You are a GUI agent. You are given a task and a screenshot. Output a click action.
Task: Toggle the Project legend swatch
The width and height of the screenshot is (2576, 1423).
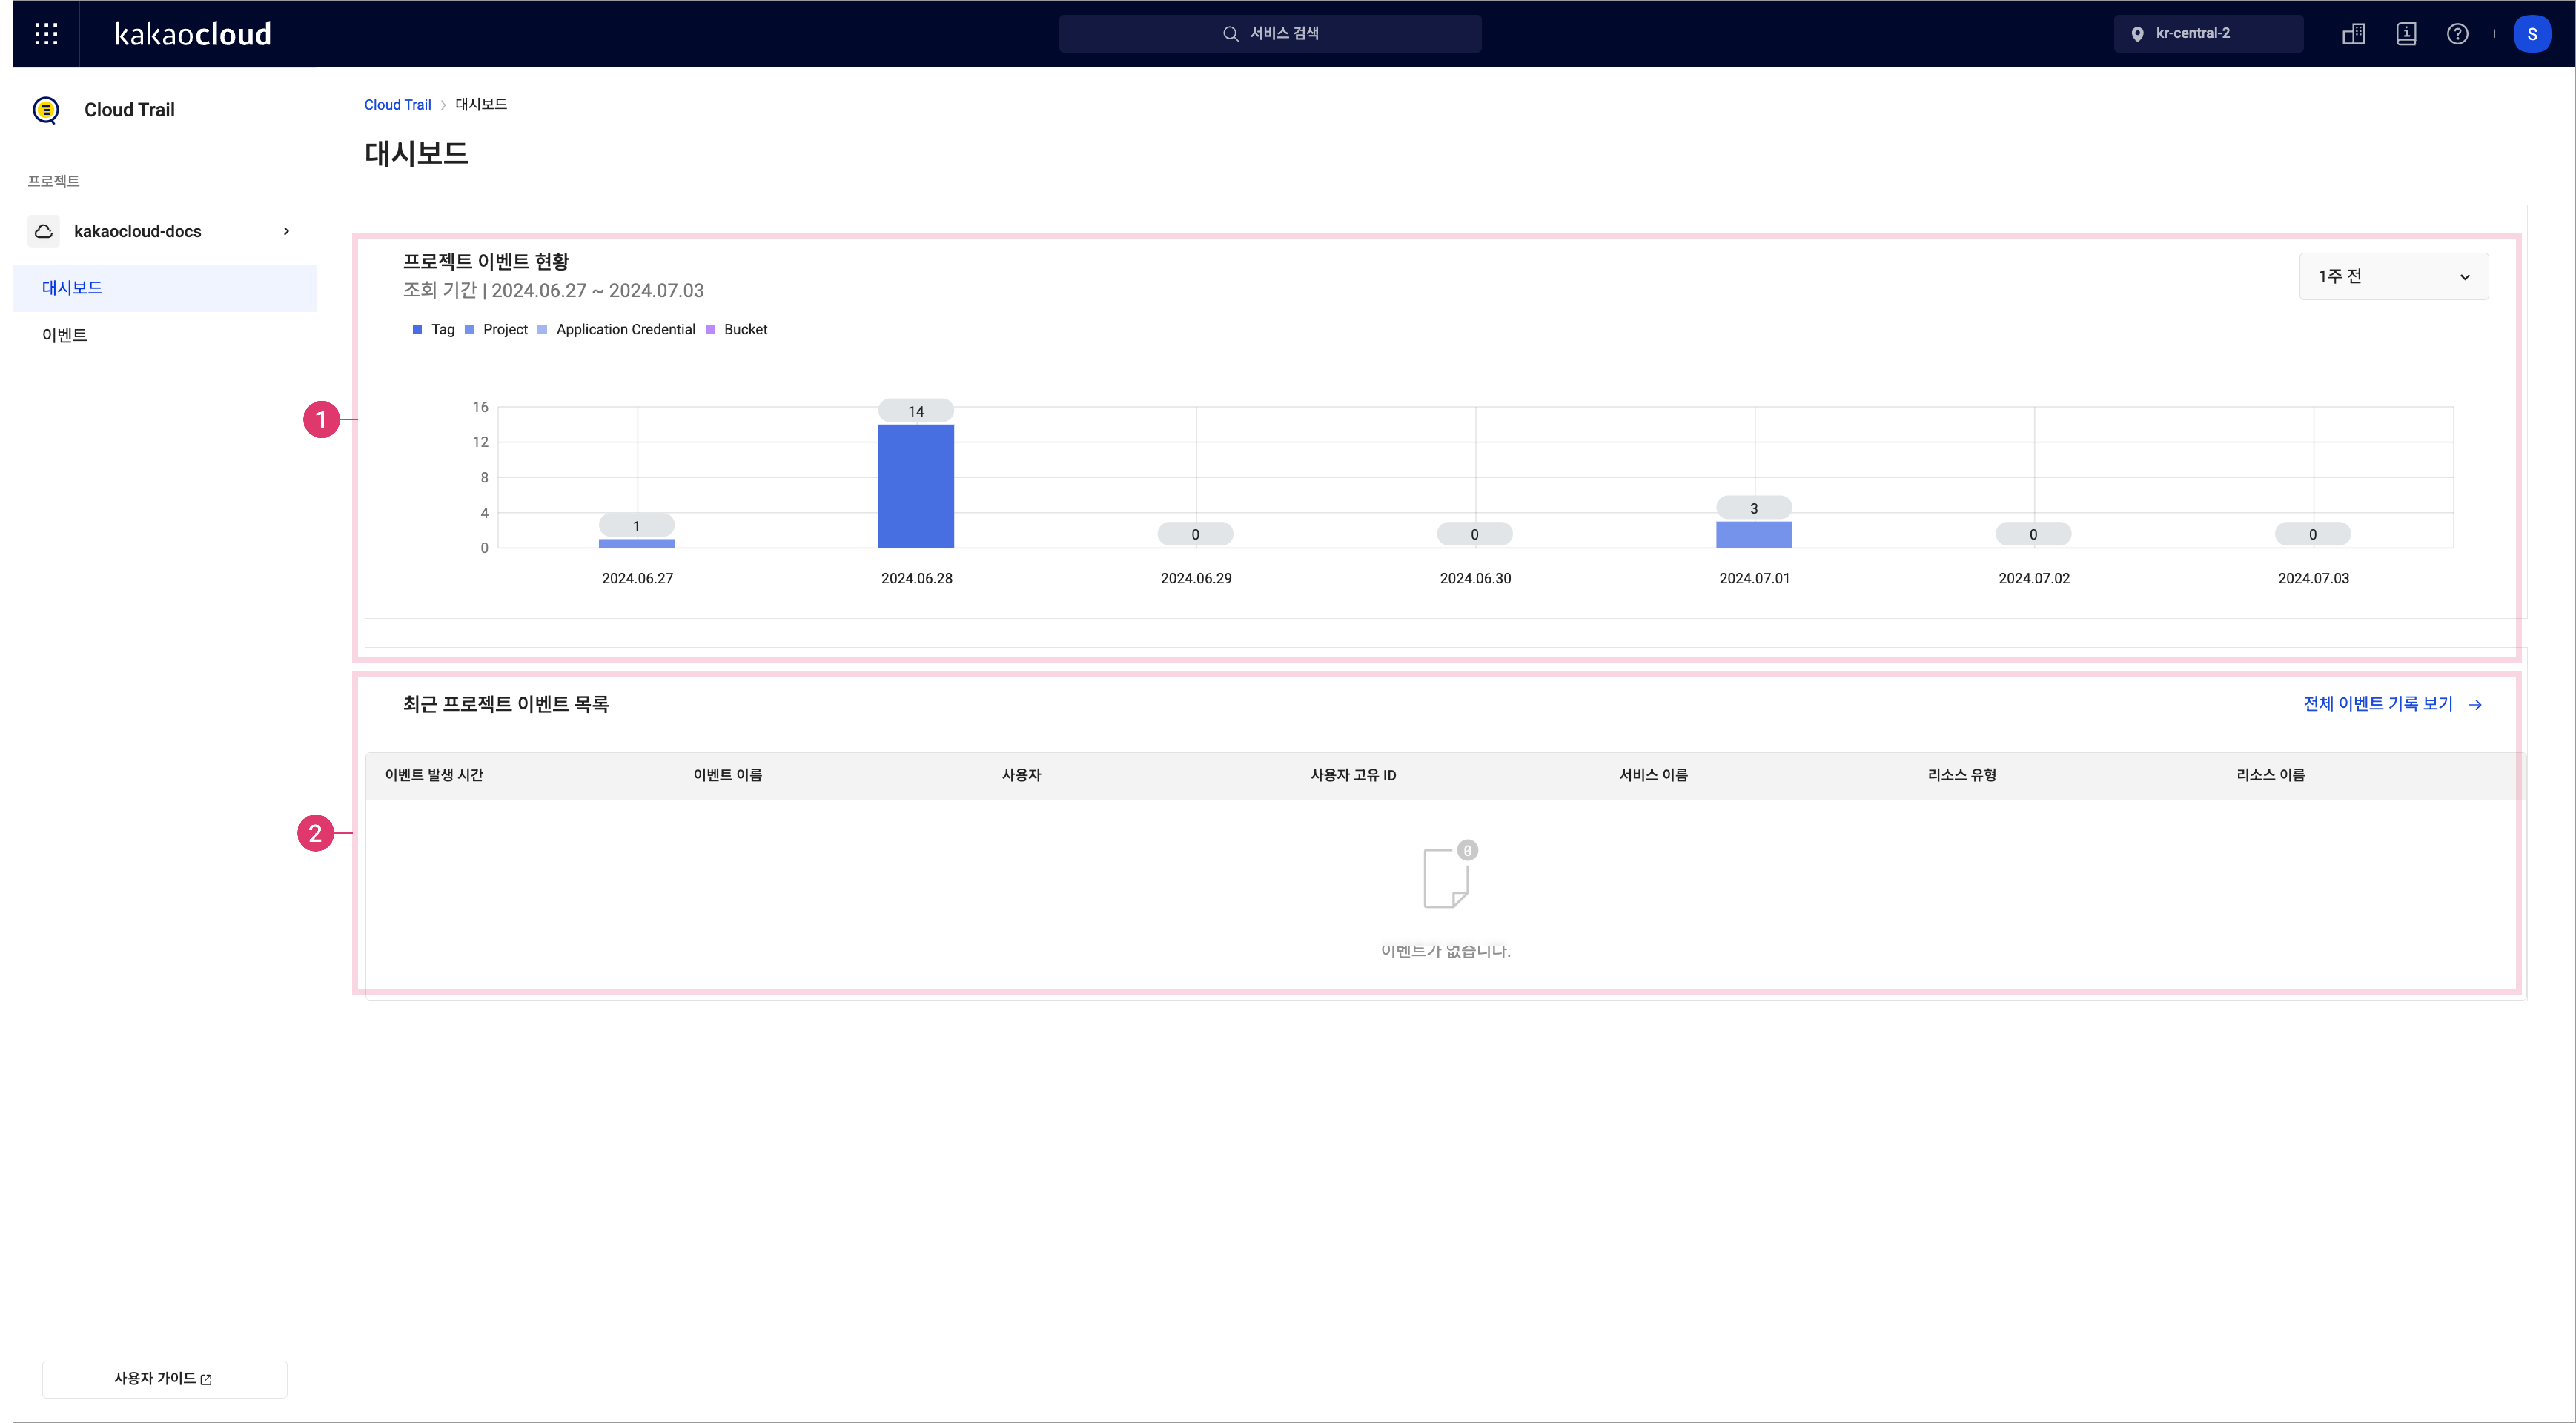coord(469,330)
